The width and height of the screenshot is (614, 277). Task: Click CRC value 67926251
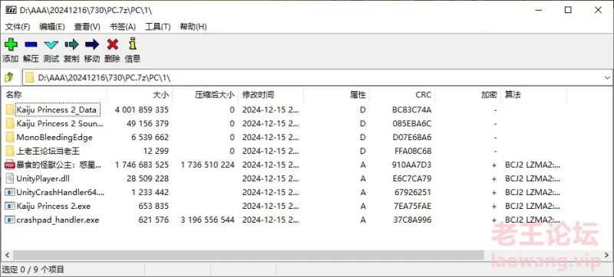[x=413, y=192]
